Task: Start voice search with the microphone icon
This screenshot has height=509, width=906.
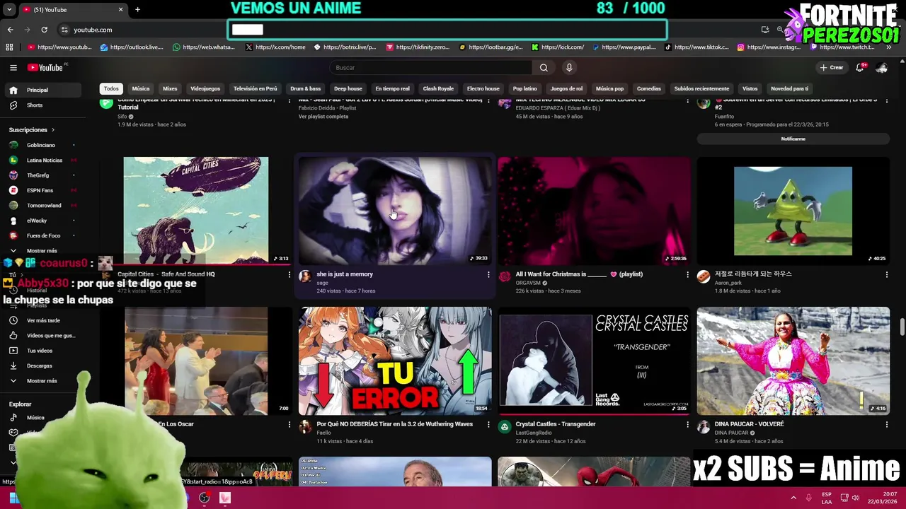Action: 568,67
